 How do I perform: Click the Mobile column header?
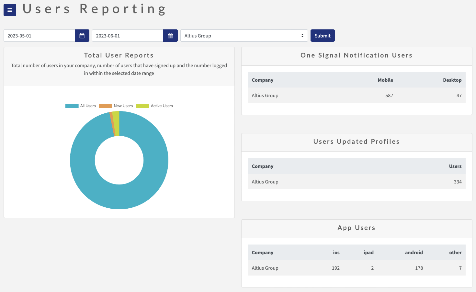point(385,80)
